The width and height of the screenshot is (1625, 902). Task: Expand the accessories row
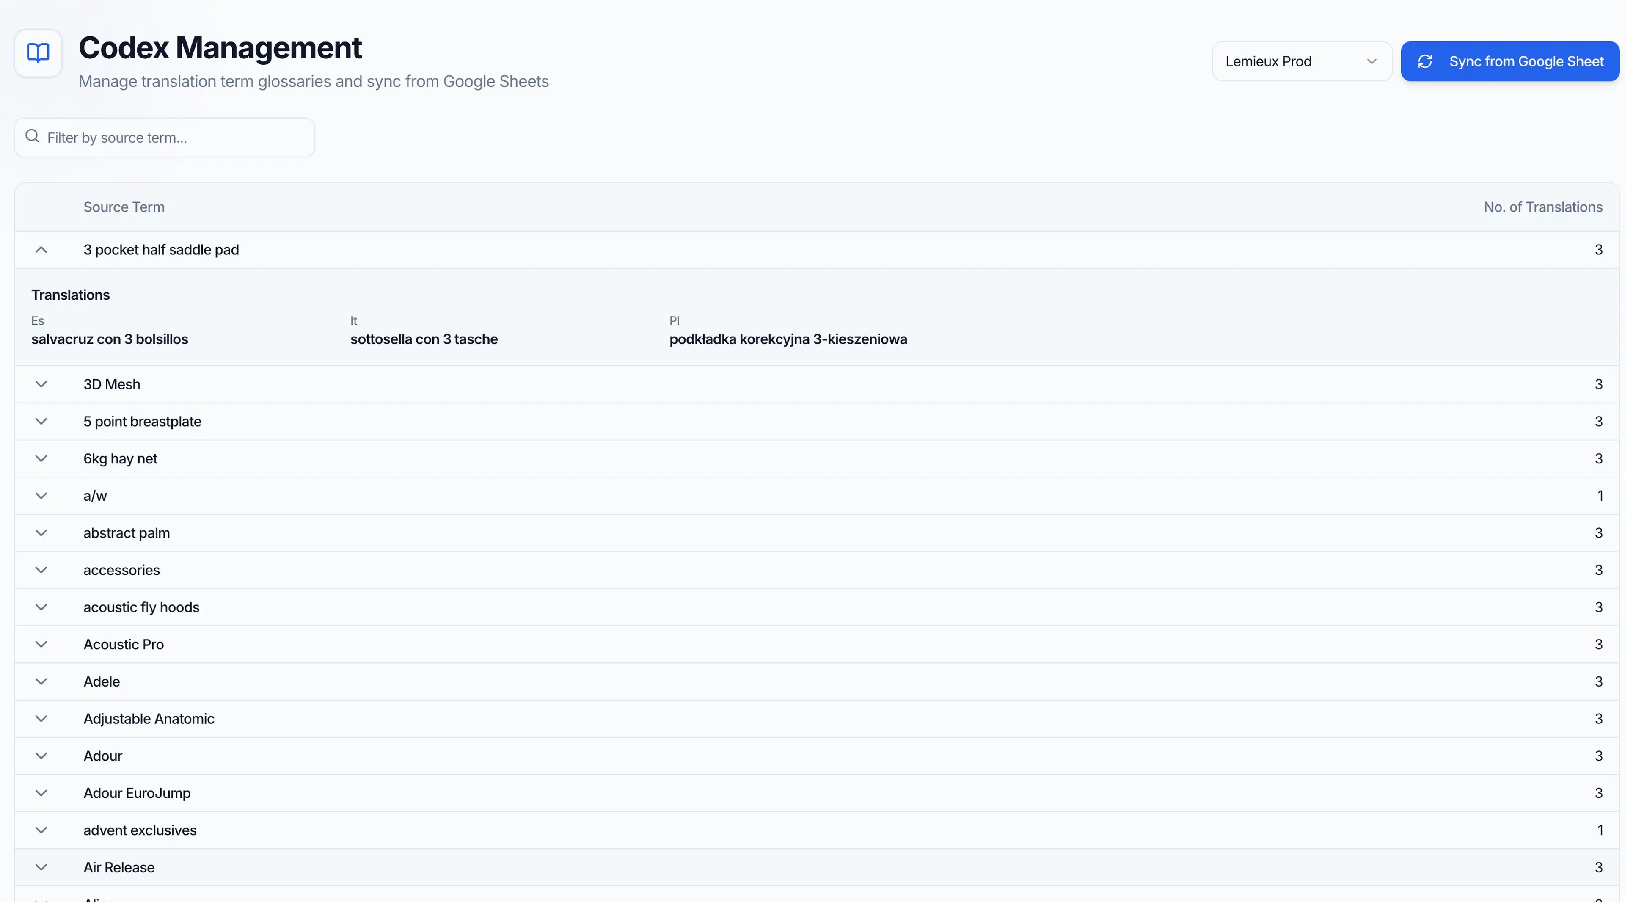coord(41,570)
